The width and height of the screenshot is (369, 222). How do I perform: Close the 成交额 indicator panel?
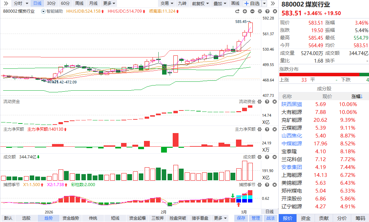pyautogui.click(x=274, y=157)
